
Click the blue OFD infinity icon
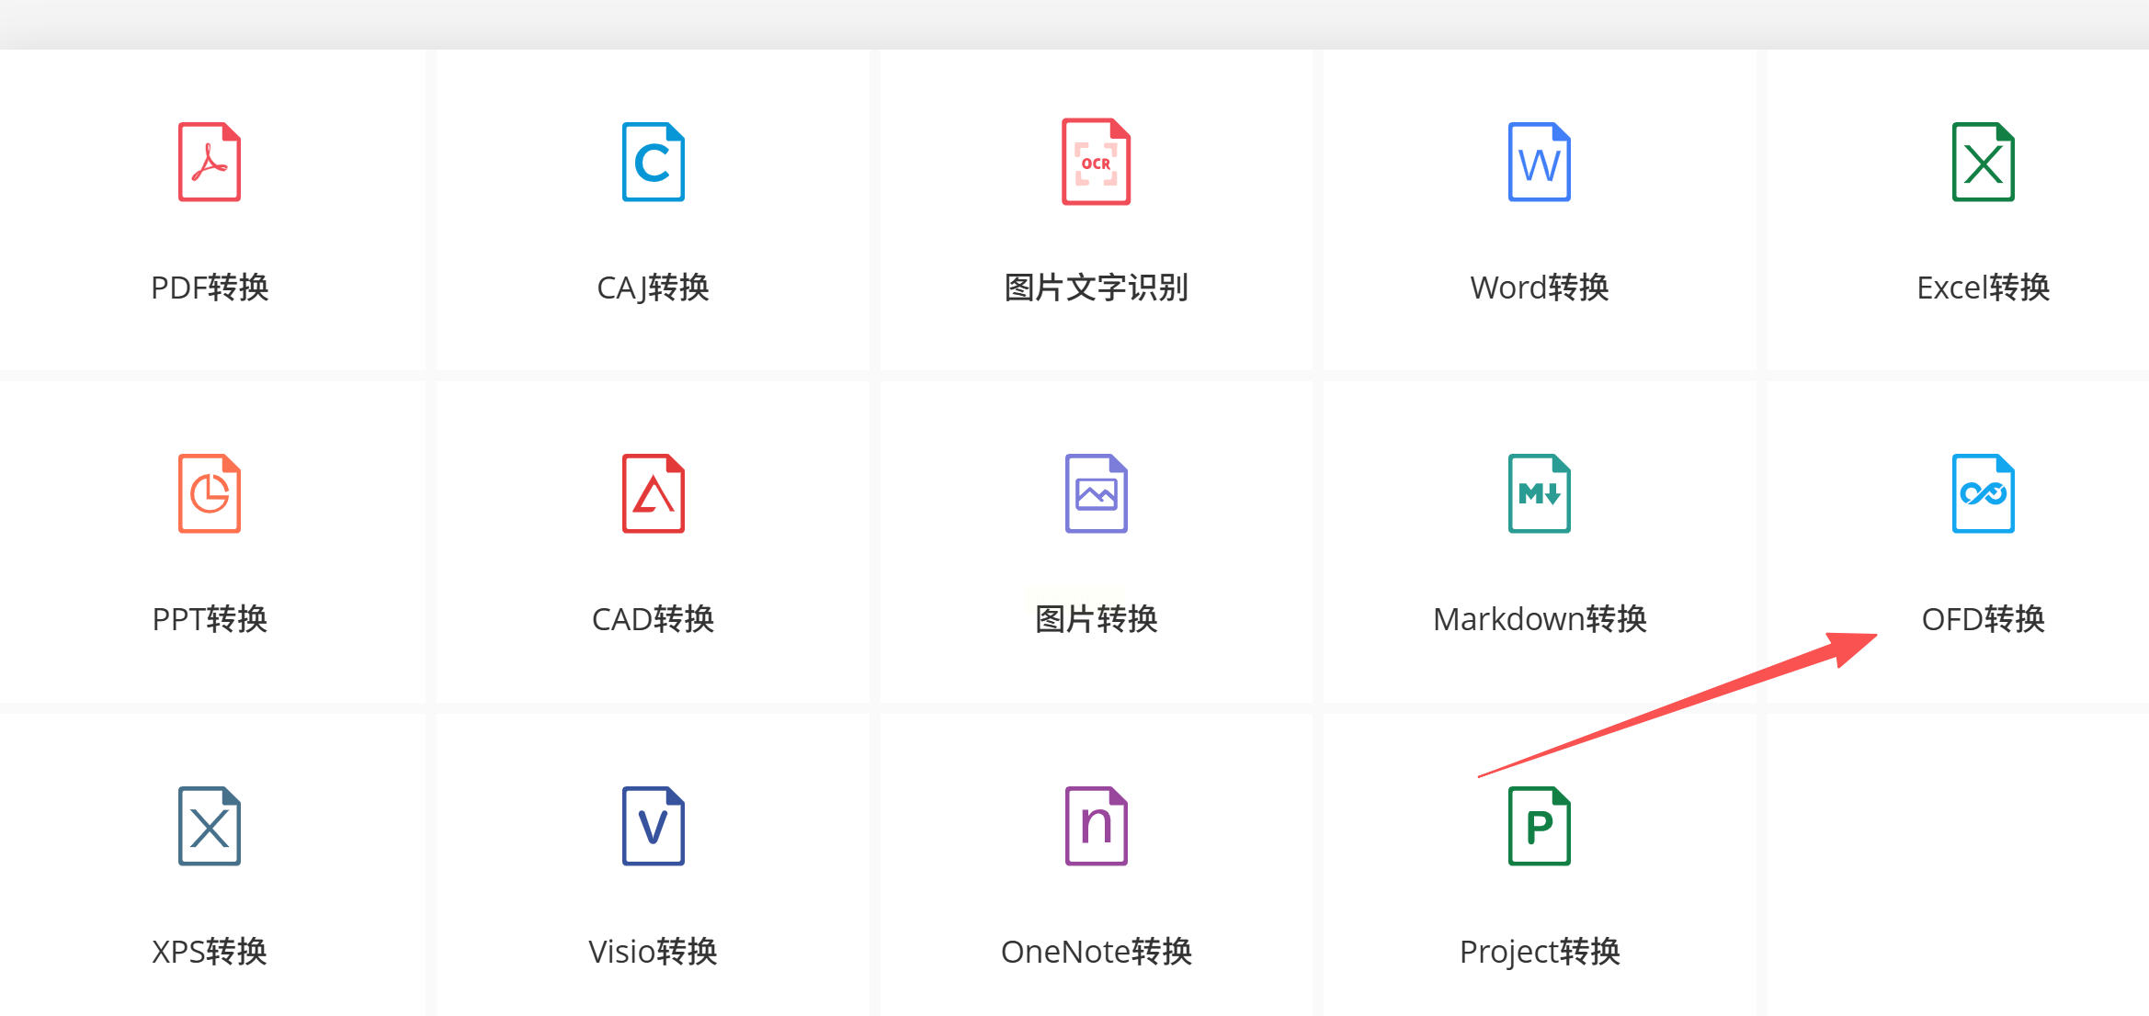(x=1983, y=493)
